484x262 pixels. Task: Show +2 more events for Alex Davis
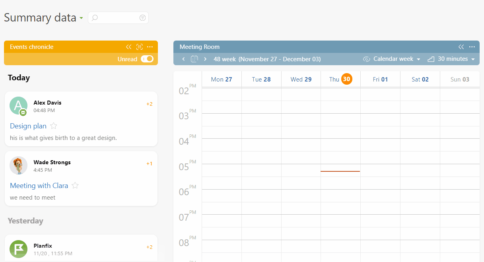[150, 104]
